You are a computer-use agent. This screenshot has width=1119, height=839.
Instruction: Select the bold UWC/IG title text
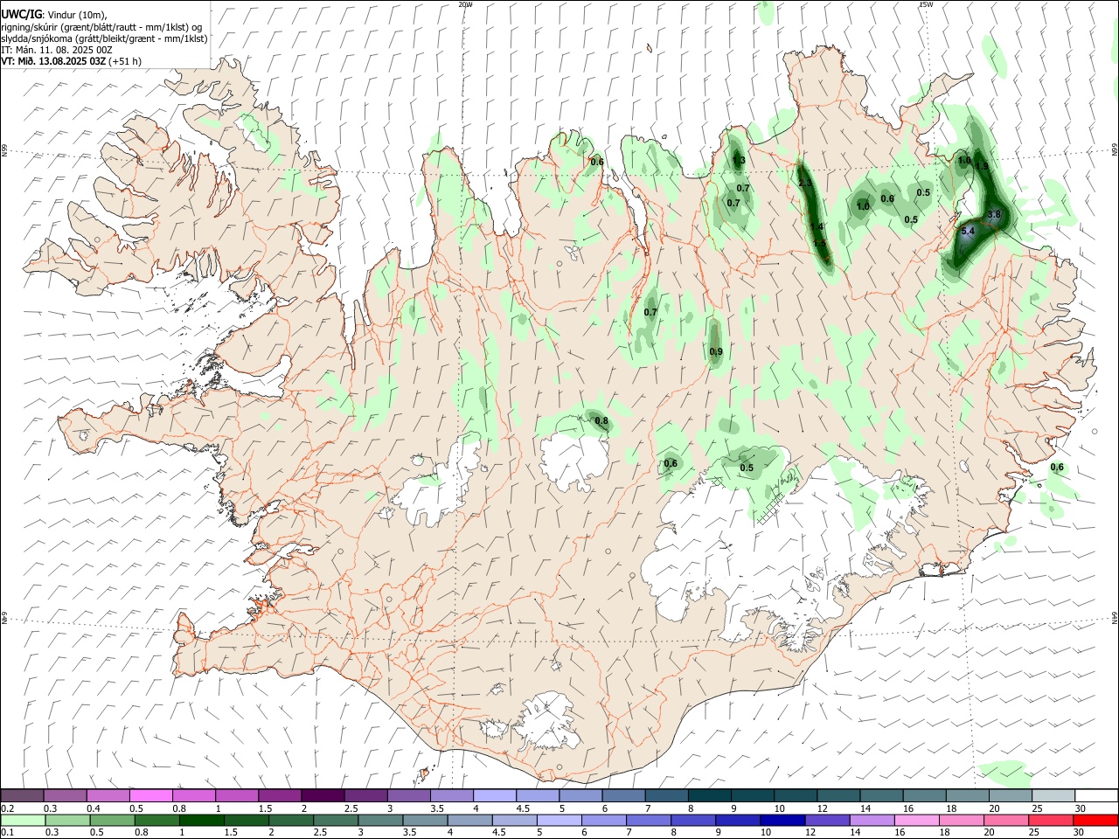21,13
